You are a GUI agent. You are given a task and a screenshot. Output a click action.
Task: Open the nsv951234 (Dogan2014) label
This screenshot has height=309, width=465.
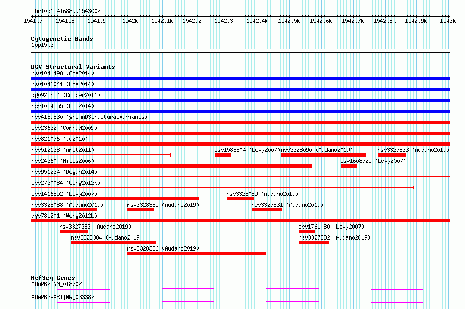[64, 172]
